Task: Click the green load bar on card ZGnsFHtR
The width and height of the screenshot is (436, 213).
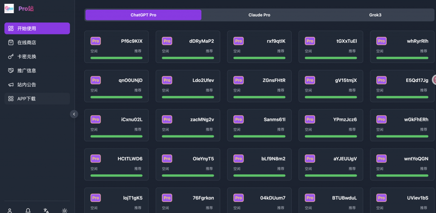Action: pyautogui.click(x=259, y=97)
